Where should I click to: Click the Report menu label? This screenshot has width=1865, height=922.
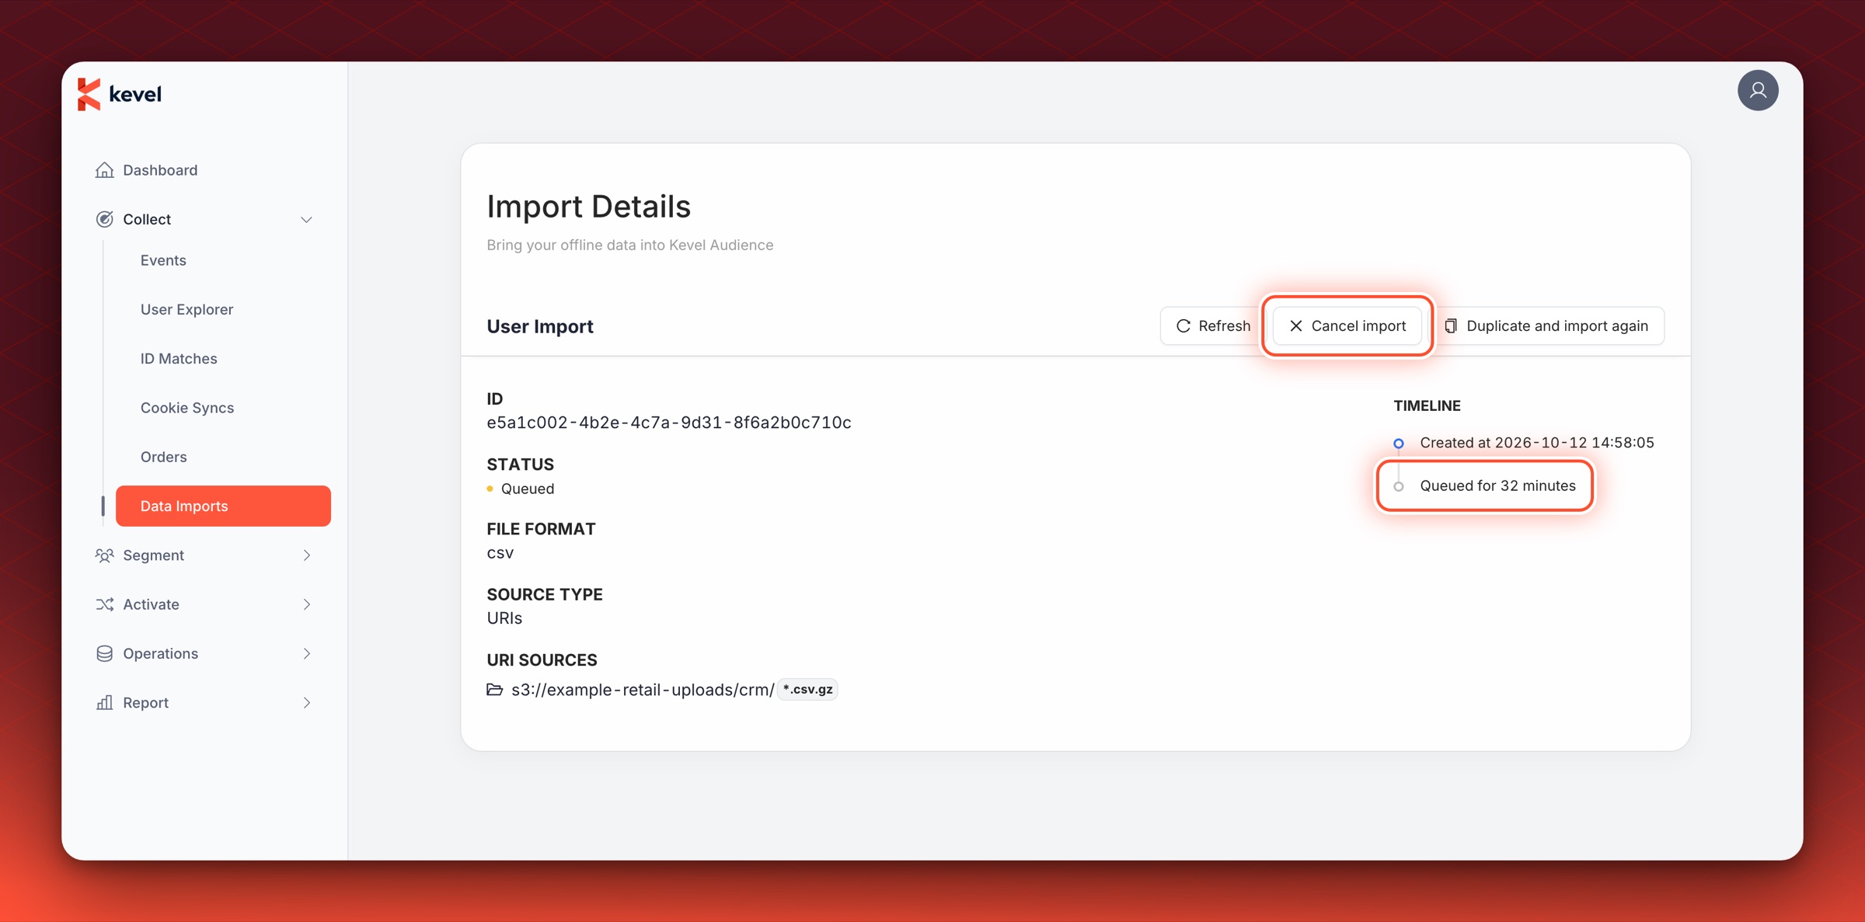pos(145,702)
